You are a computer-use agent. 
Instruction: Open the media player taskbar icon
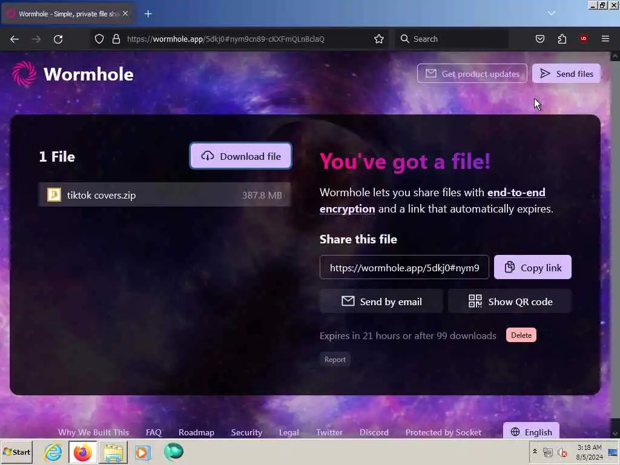tap(143, 452)
